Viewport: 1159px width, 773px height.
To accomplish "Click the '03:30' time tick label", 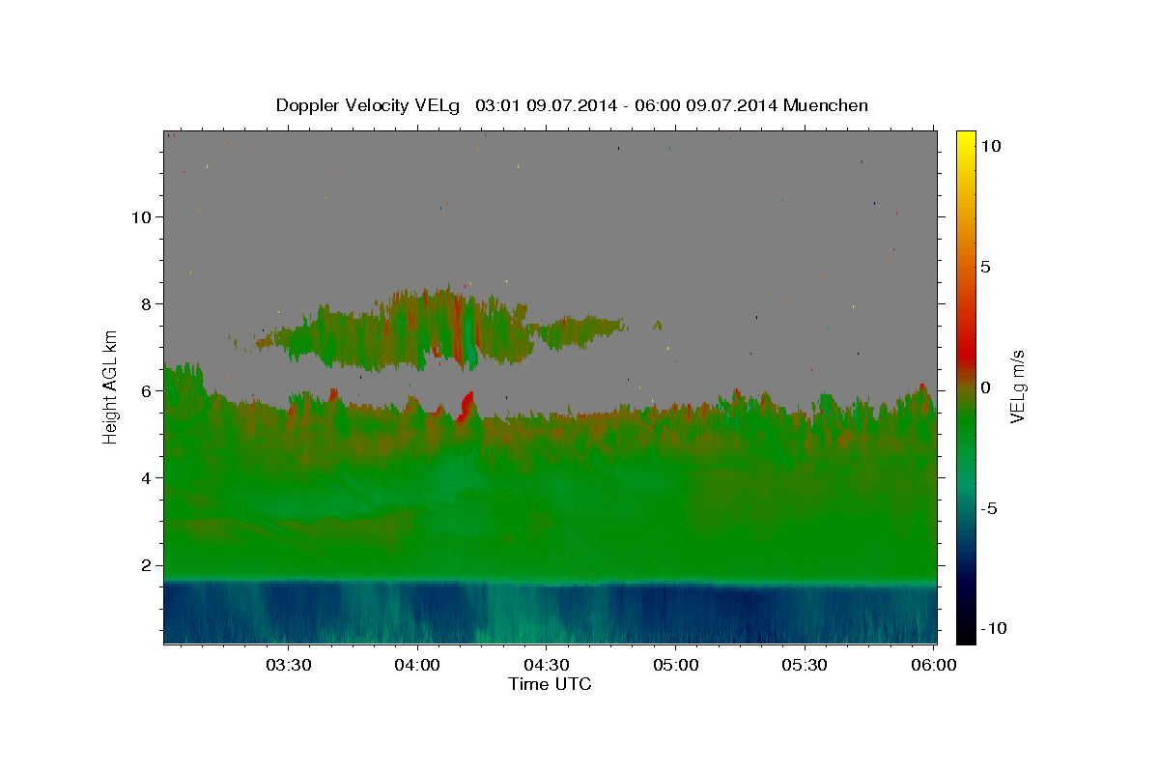I will [x=288, y=666].
